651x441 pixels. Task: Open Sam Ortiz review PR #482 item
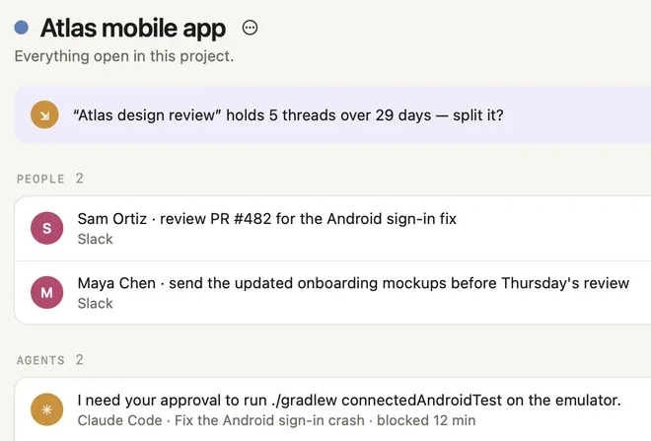click(x=333, y=228)
